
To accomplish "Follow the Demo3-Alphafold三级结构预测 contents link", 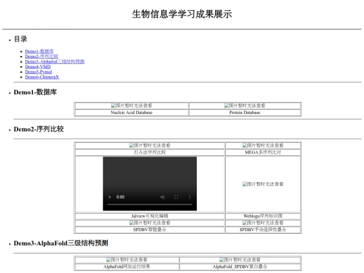I will tap(55, 61).
